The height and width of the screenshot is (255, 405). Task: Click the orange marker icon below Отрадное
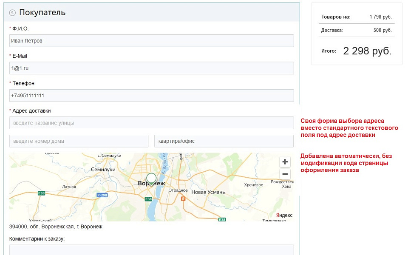tap(183, 198)
